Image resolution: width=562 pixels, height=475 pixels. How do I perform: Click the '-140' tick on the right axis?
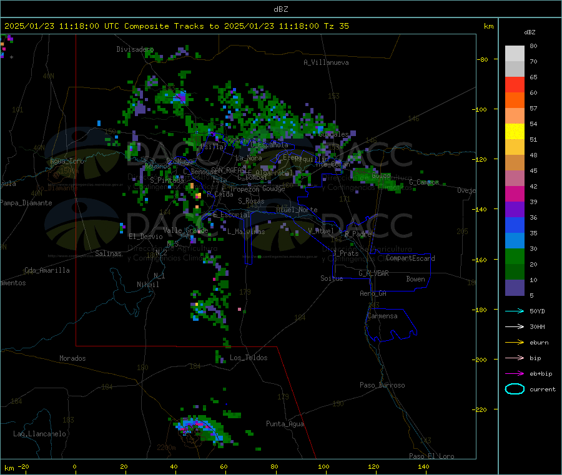481,209
